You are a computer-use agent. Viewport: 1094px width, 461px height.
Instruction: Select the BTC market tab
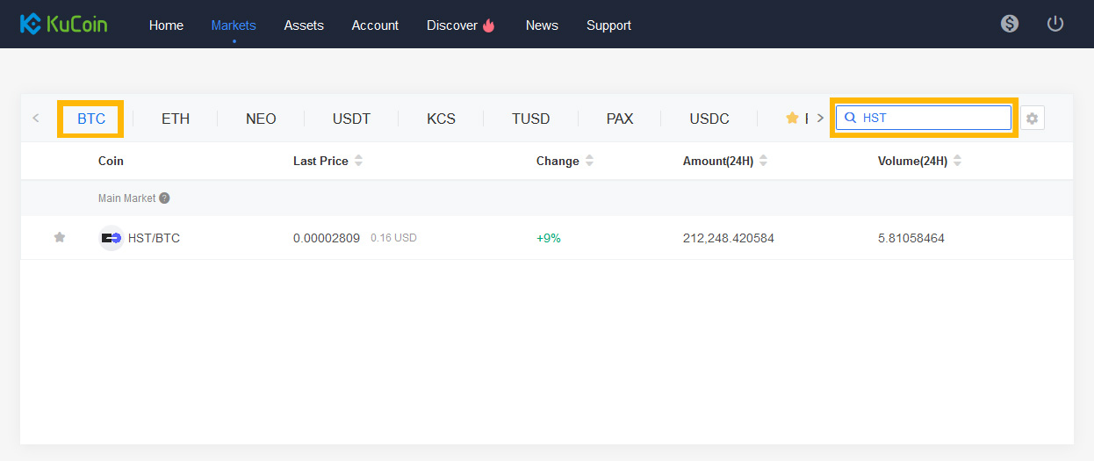click(91, 119)
